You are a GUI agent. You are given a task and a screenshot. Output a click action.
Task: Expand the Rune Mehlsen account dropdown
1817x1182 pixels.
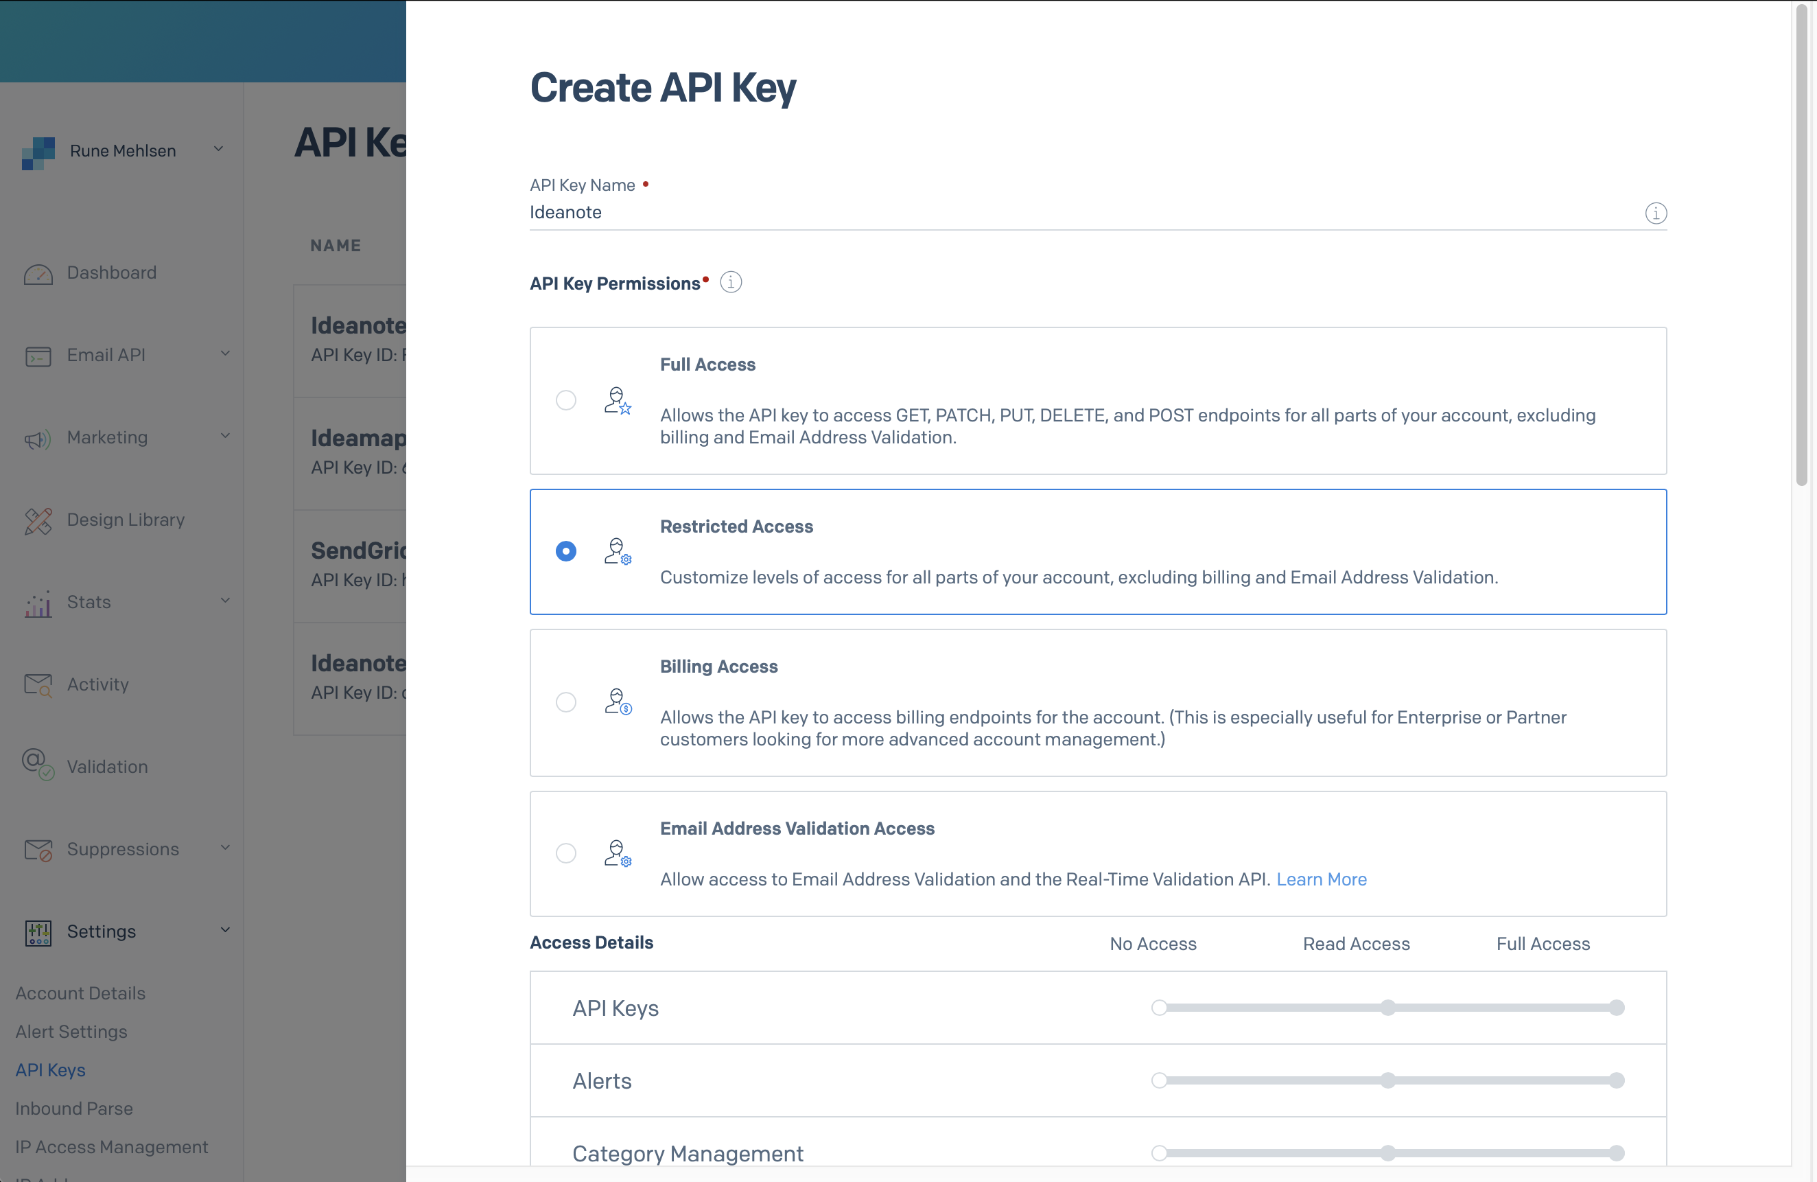coord(218,150)
